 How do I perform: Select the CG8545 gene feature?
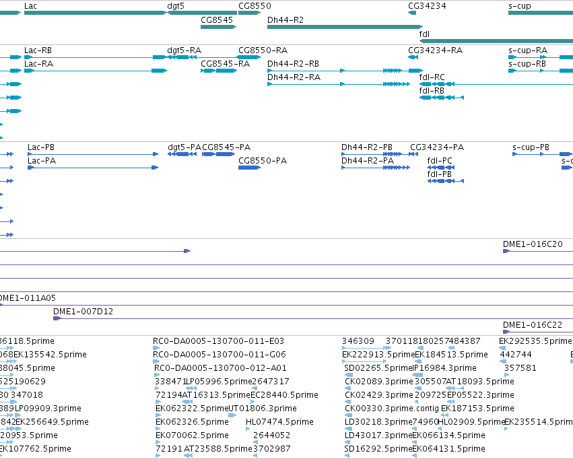pos(219,27)
